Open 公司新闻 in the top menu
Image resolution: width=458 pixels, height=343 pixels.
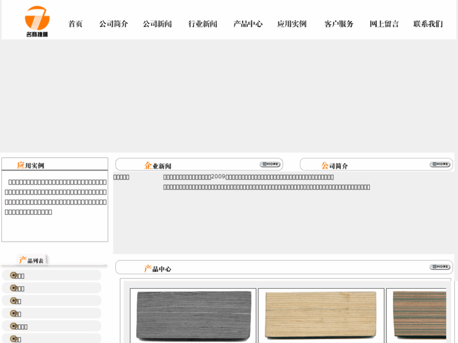pos(157,24)
